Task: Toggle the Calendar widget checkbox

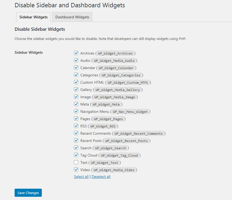Action: point(76,68)
